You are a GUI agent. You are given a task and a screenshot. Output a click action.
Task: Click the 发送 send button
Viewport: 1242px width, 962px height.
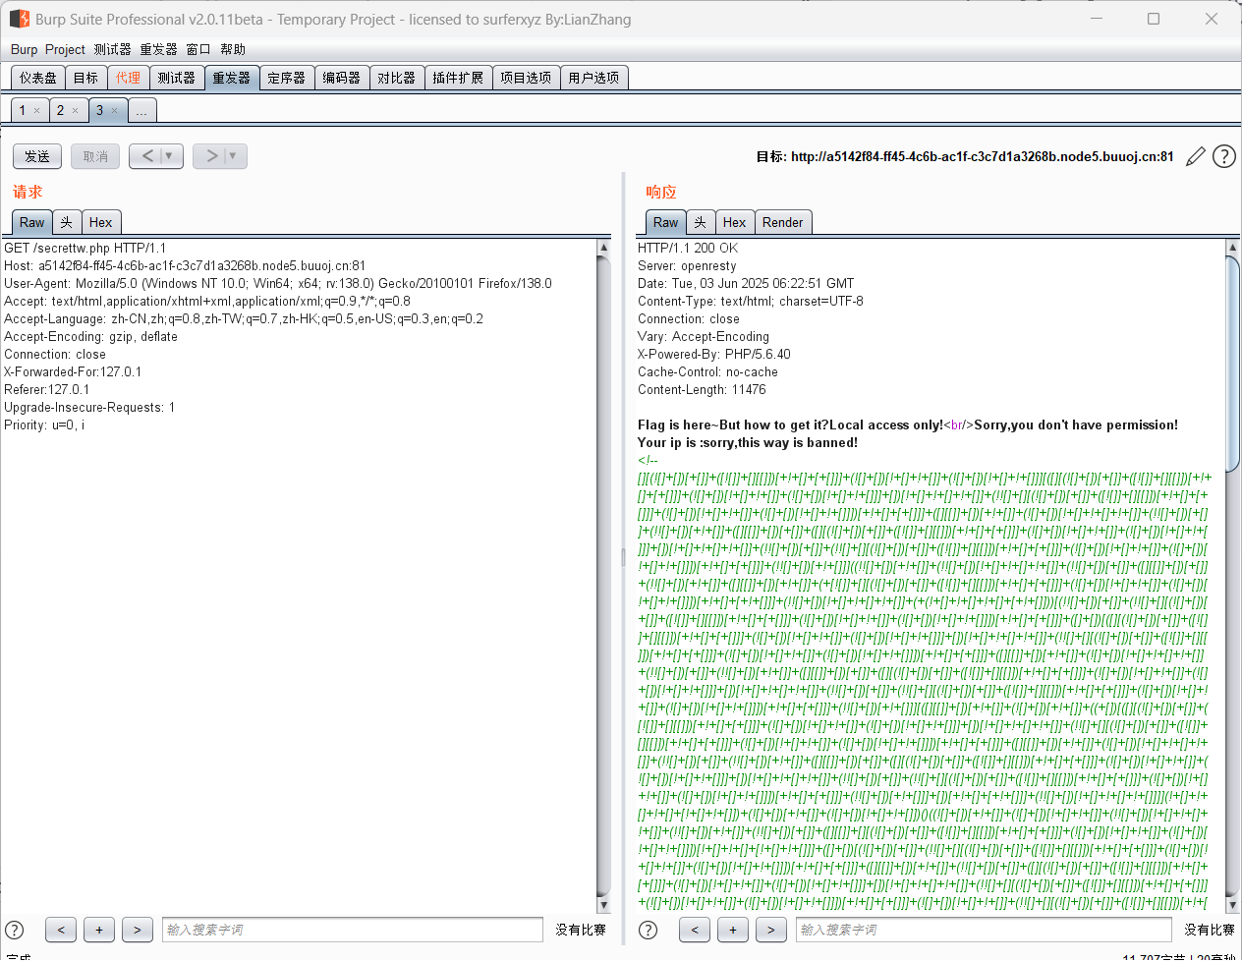[x=37, y=156]
